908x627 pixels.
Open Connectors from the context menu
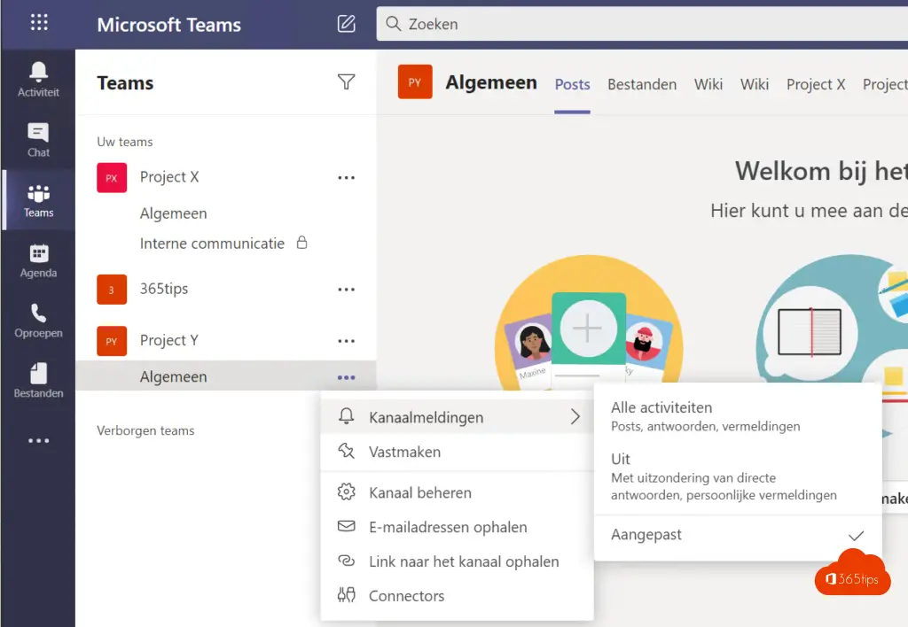[458, 596]
